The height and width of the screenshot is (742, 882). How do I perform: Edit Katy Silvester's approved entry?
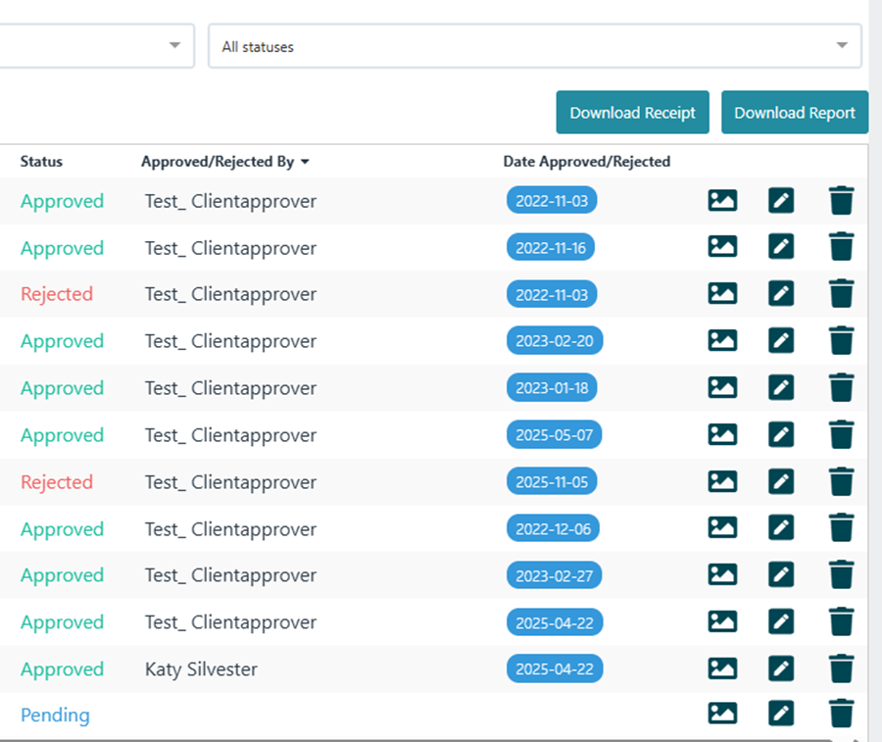781,668
